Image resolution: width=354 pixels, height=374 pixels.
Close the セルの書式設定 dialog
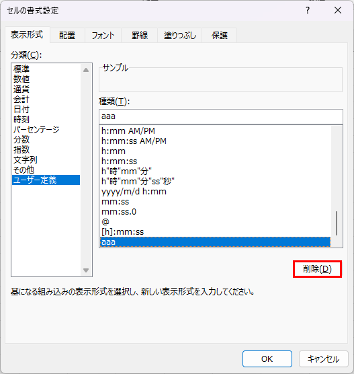(x=338, y=10)
